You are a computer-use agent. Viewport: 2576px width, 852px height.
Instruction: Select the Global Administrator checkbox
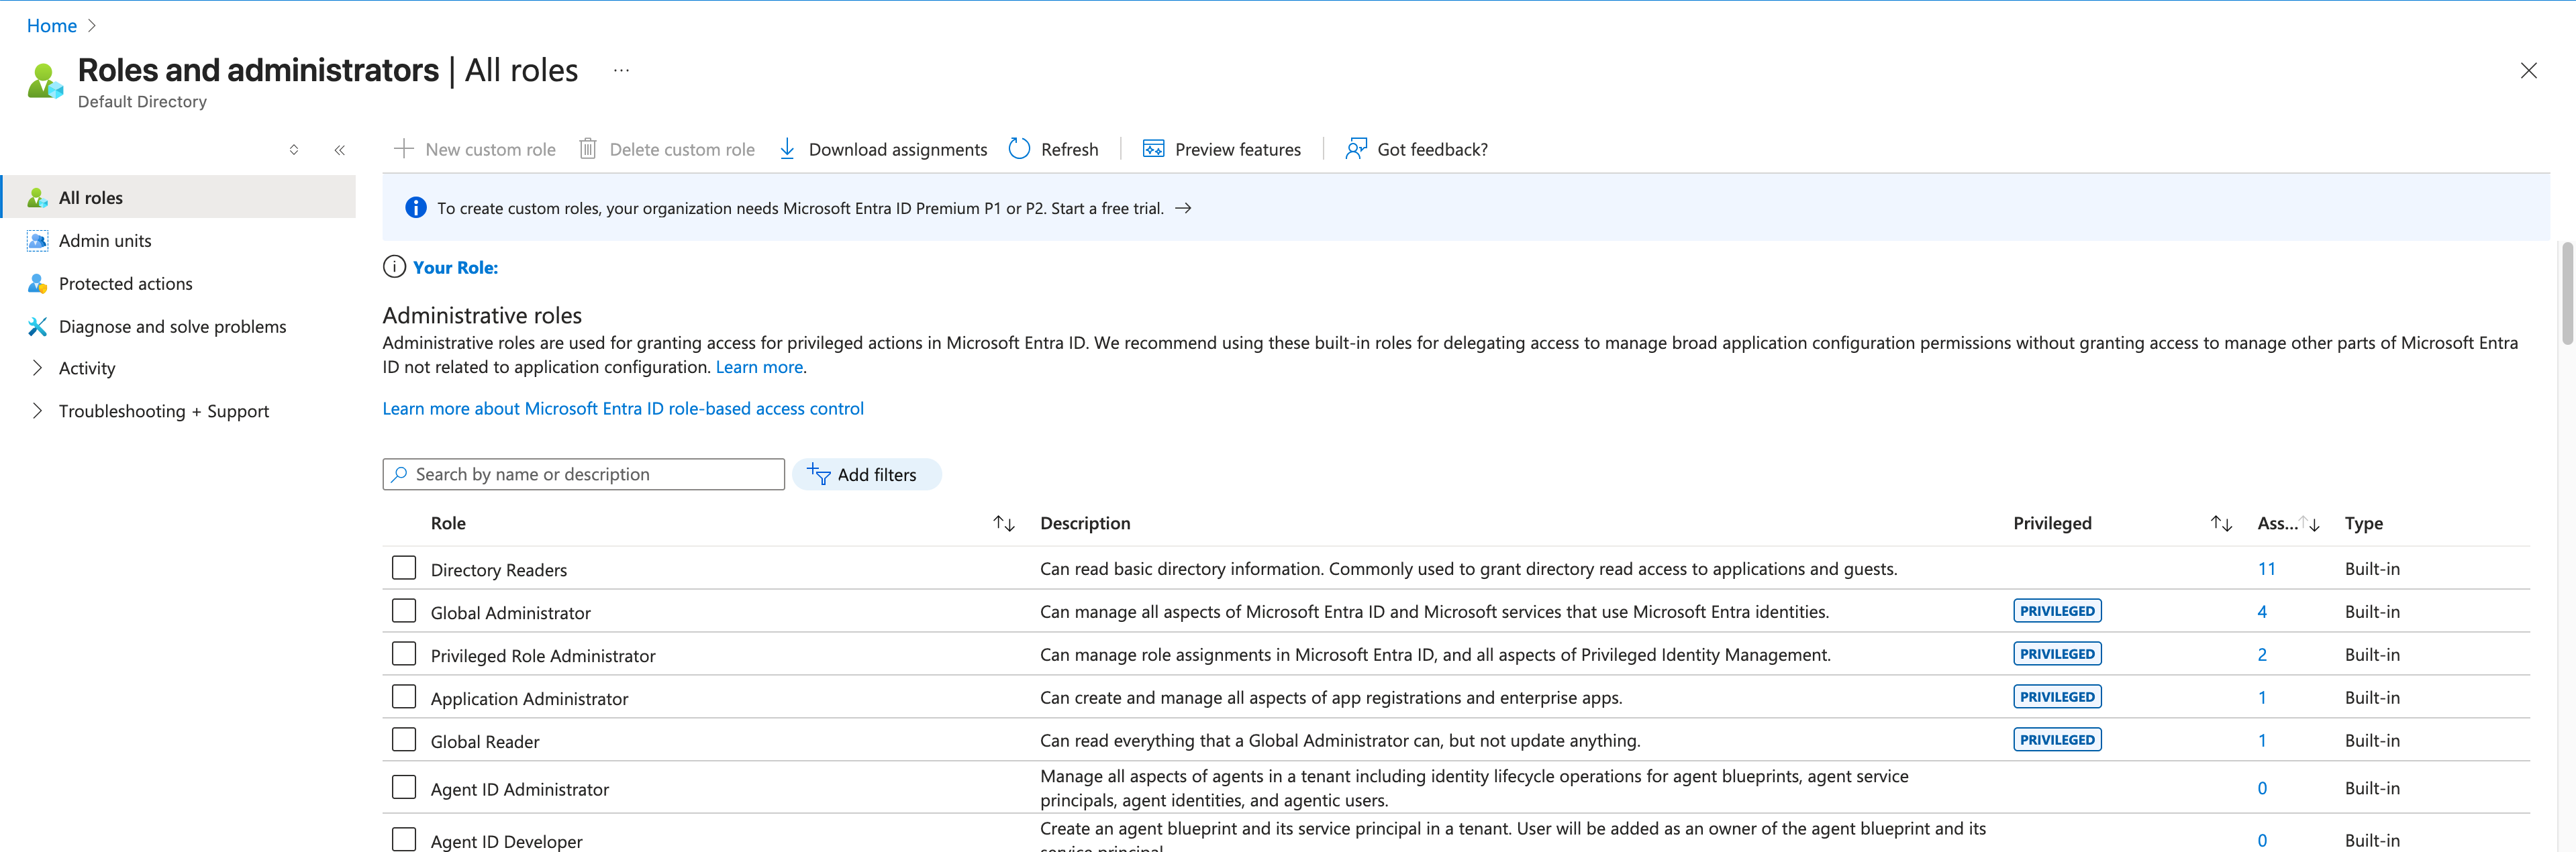coord(404,611)
